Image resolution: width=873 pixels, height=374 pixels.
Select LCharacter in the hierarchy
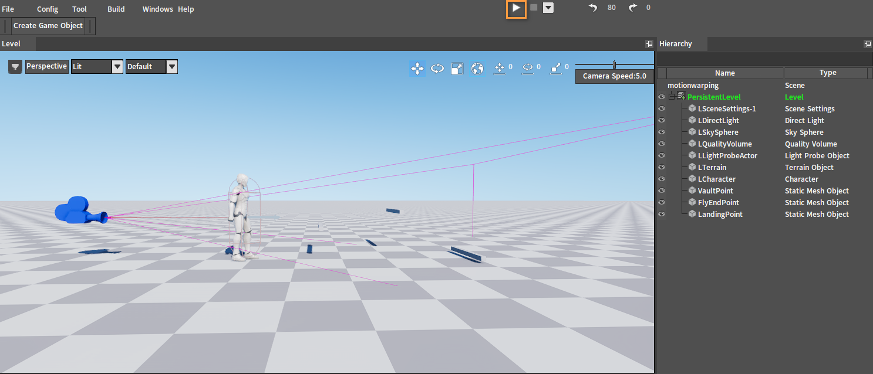pyautogui.click(x=716, y=179)
